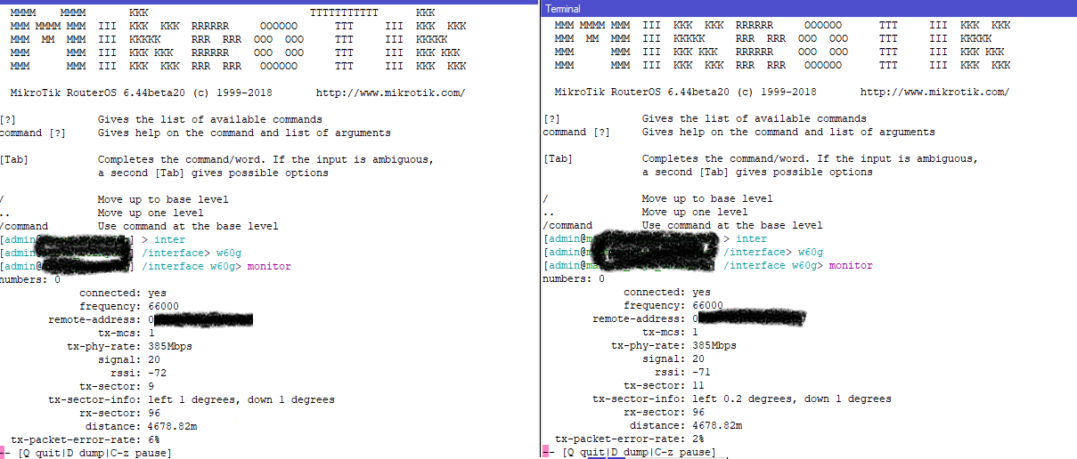
Task: Click "left 0.2 degrees, down 1 degrees" text
Action: point(792,399)
